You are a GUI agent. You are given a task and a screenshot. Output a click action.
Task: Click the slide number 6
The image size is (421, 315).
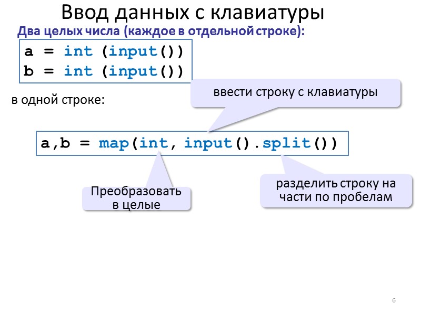click(394, 300)
